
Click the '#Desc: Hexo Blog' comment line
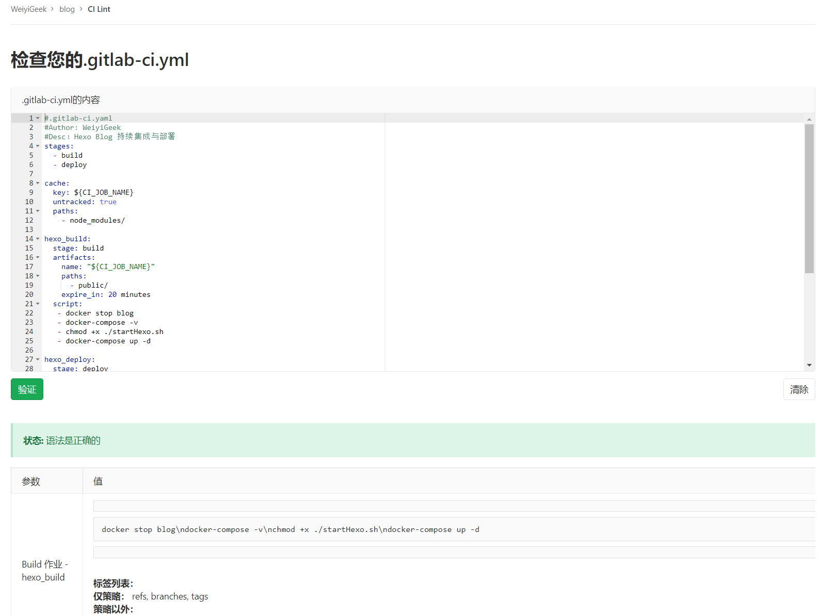(x=109, y=137)
